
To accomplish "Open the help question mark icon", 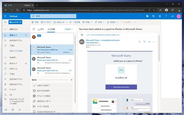I will pyautogui.click(x=166, y=16).
